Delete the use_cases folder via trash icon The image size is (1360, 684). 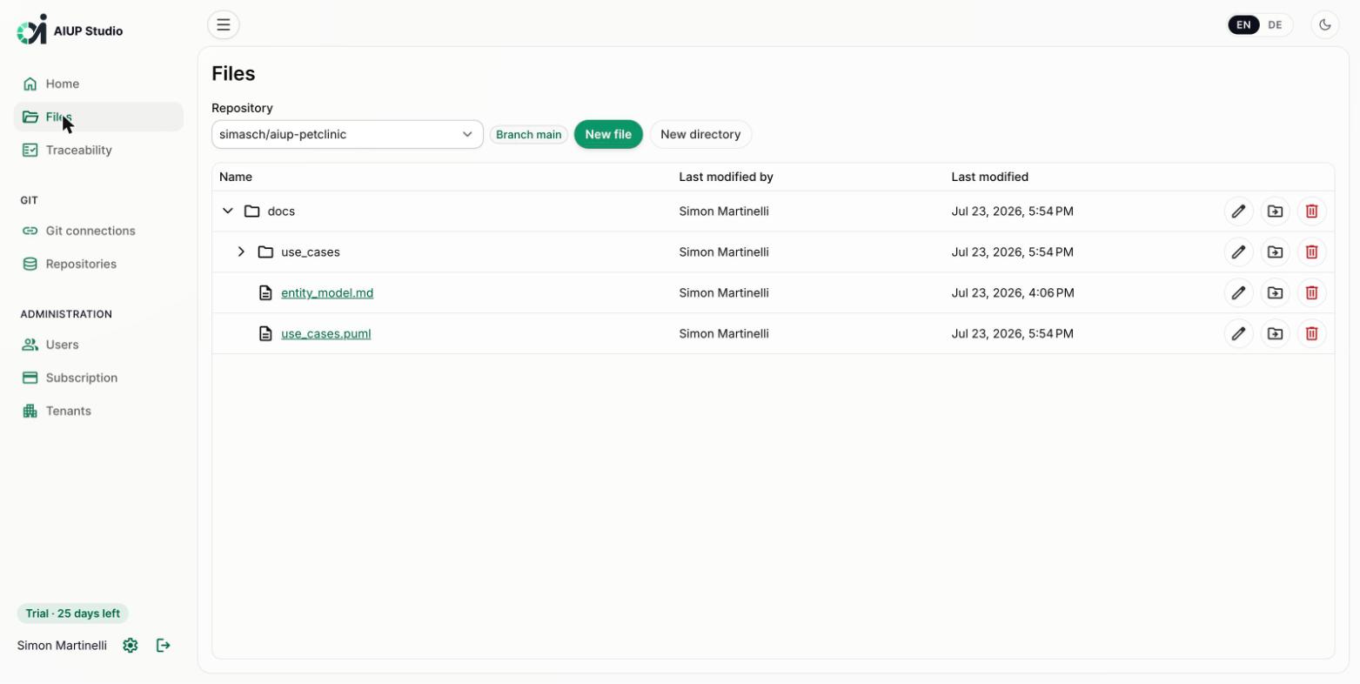[x=1311, y=252]
